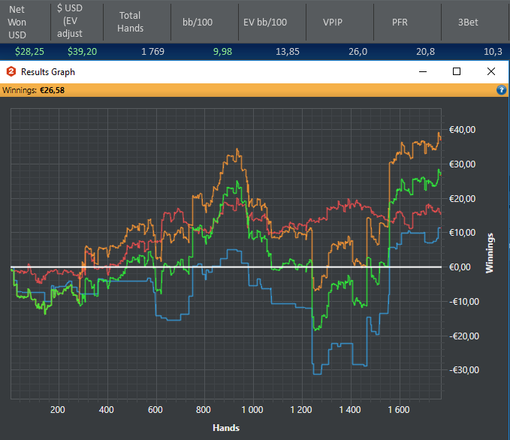Sort by the Net Won USD column header
The image size is (510, 440).
(17, 23)
